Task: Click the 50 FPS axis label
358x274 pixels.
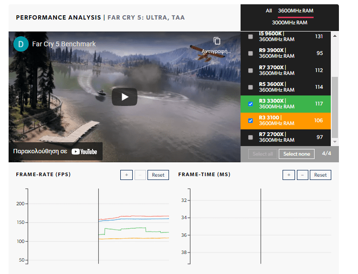Action: pos(21,260)
